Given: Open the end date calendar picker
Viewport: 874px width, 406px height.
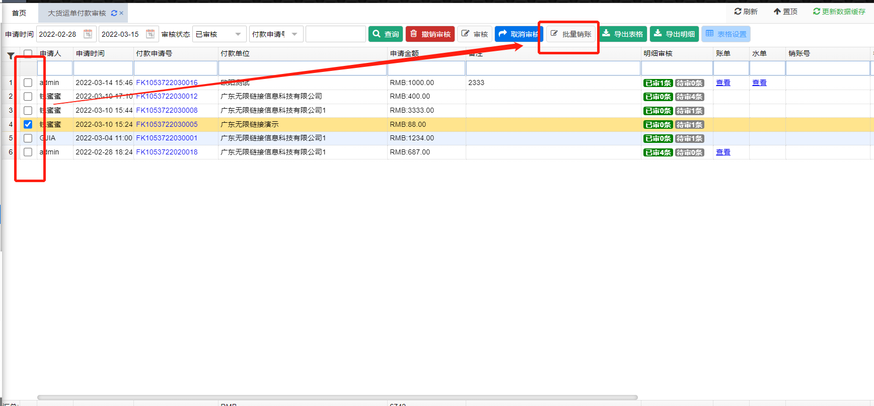Looking at the screenshot, I should (x=150, y=34).
